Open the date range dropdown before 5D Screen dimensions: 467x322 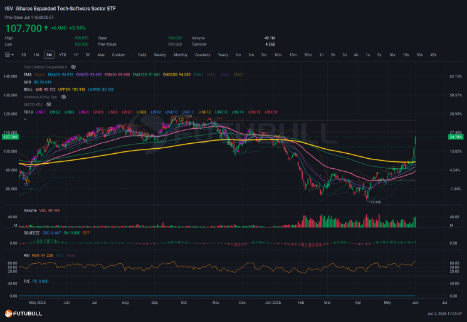pyautogui.click(x=9, y=55)
